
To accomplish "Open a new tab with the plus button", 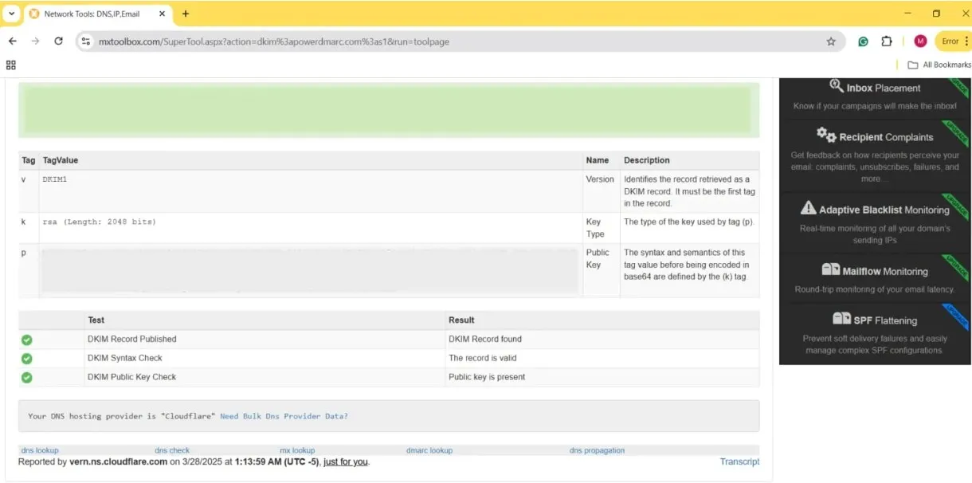I will [186, 14].
